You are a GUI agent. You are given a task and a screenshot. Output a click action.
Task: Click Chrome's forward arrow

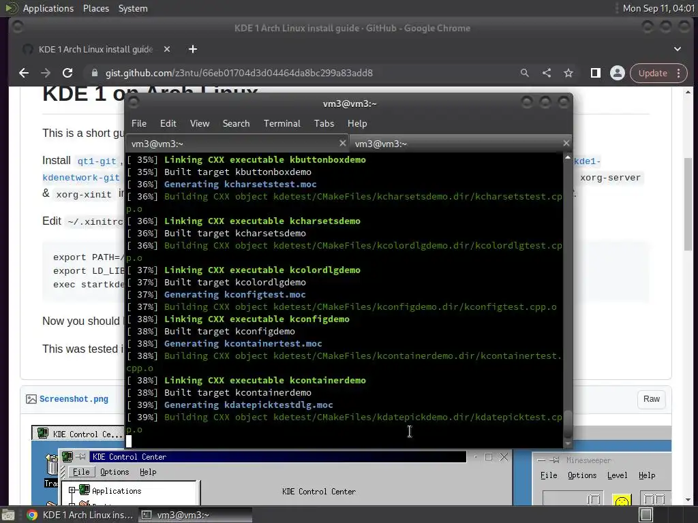[x=46, y=73]
